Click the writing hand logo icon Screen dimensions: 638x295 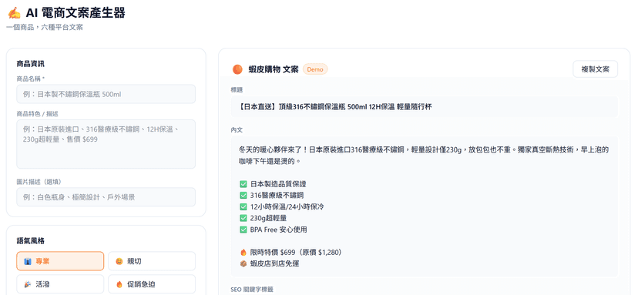pyautogui.click(x=14, y=13)
